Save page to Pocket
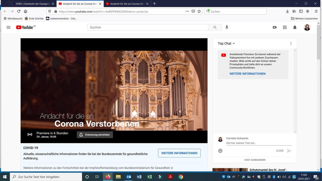The image size is (322, 181). click(x=193, y=11)
